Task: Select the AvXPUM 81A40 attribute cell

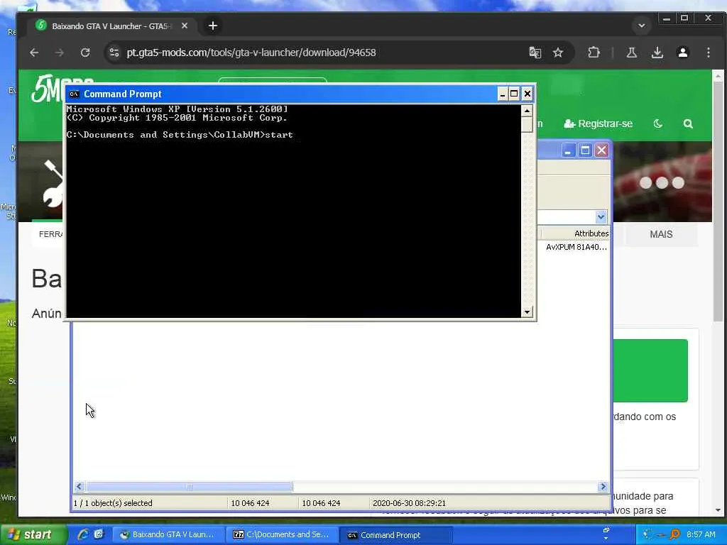Action: (576, 247)
